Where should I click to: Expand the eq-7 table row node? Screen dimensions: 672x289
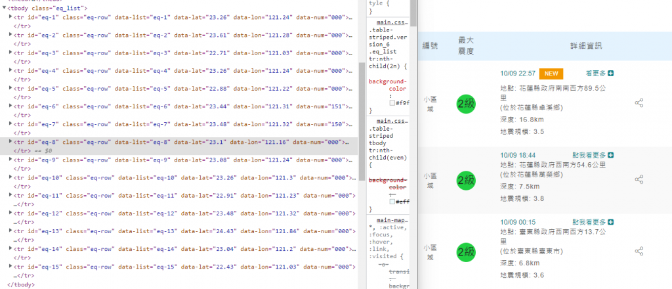[10, 124]
